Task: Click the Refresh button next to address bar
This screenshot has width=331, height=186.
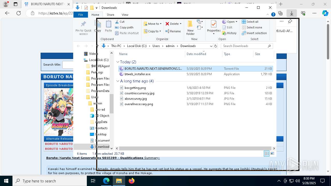Action: click(x=216, y=46)
